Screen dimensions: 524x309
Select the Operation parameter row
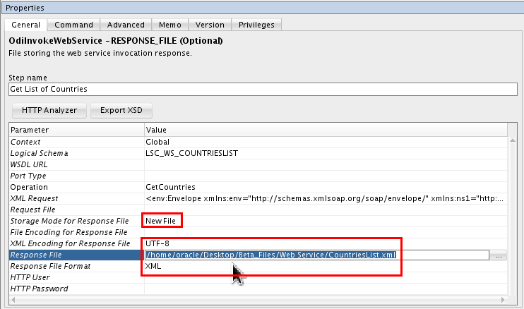76,187
